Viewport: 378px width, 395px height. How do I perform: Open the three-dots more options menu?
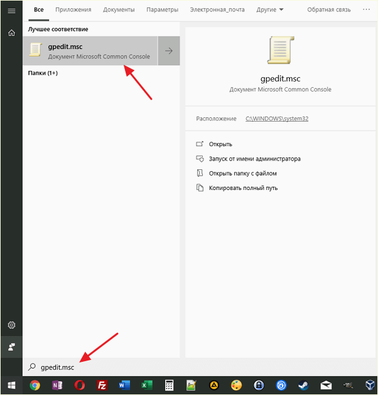click(366, 9)
